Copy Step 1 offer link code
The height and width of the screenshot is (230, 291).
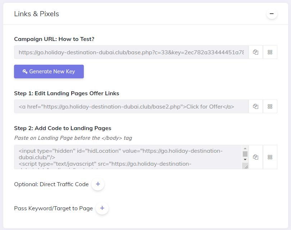(255, 106)
